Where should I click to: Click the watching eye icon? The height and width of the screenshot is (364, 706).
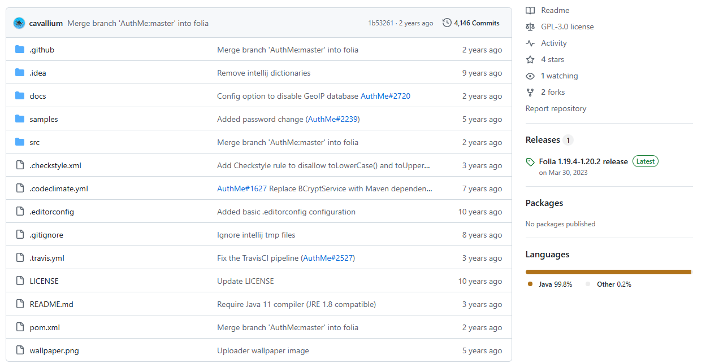(530, 76)
